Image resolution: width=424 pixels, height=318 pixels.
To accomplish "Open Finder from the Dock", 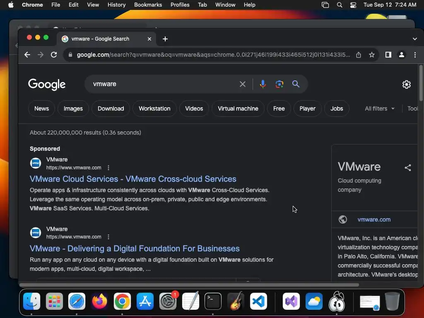I will coord(31,301).
